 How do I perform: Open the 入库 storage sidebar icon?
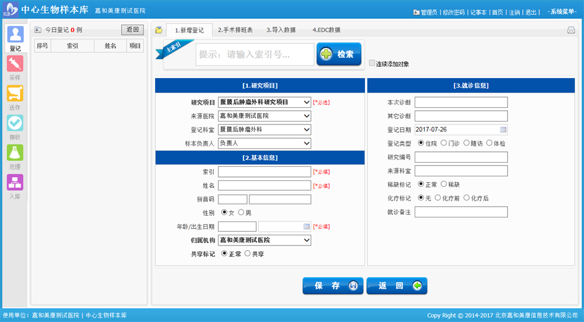coord(15,183)
